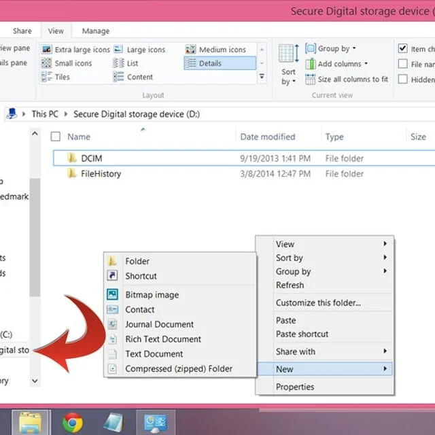The height and width of the screenshot is (435, 435).
Task: Open the View ribbon tab
Action: click(56, 31)
